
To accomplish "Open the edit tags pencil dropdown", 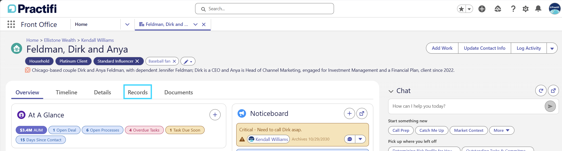I will (x=188, y=62).
